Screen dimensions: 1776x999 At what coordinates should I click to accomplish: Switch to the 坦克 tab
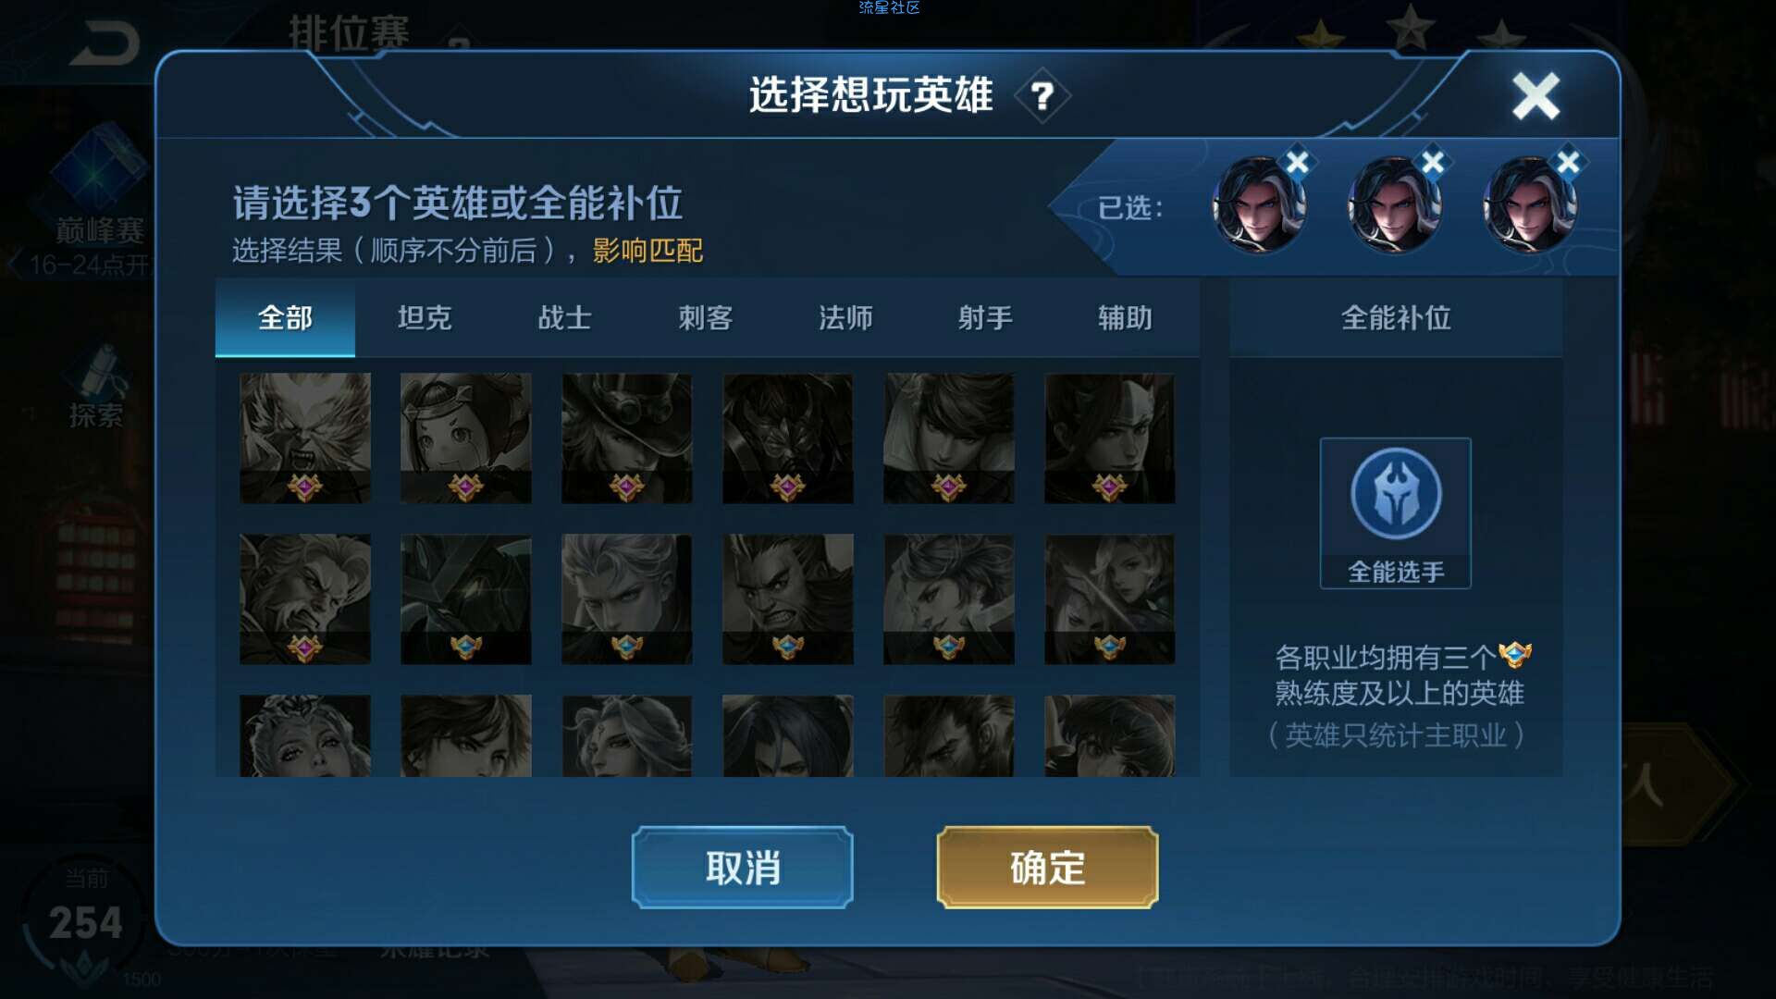tap(425, 318)
